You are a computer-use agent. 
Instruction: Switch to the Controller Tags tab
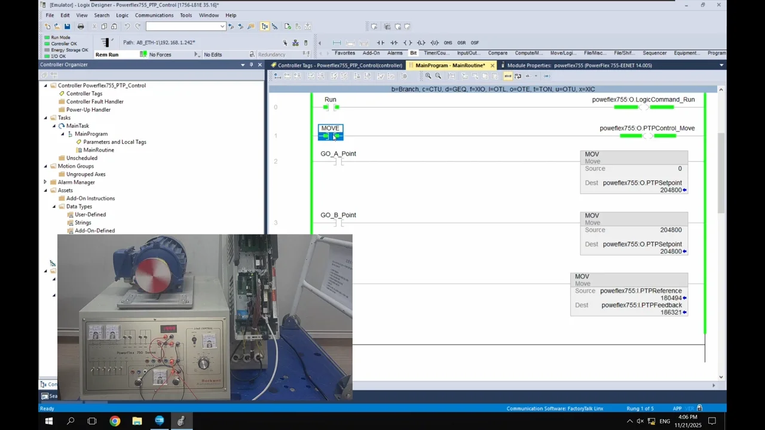click(339, 65)
